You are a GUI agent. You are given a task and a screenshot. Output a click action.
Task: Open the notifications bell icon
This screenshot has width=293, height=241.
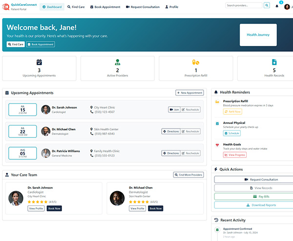pos(277,6)
